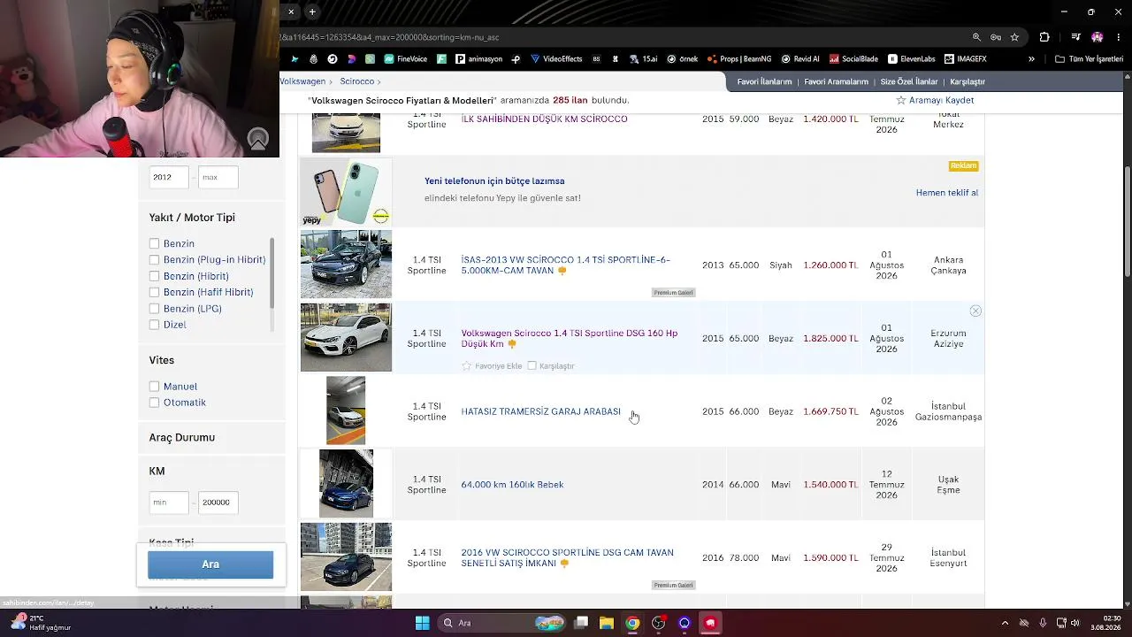
Task: Open the Revid AI bookmark
Action: pos(799,59)
